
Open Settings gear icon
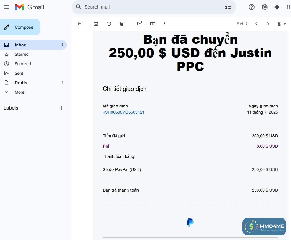(x=264, y=7)
